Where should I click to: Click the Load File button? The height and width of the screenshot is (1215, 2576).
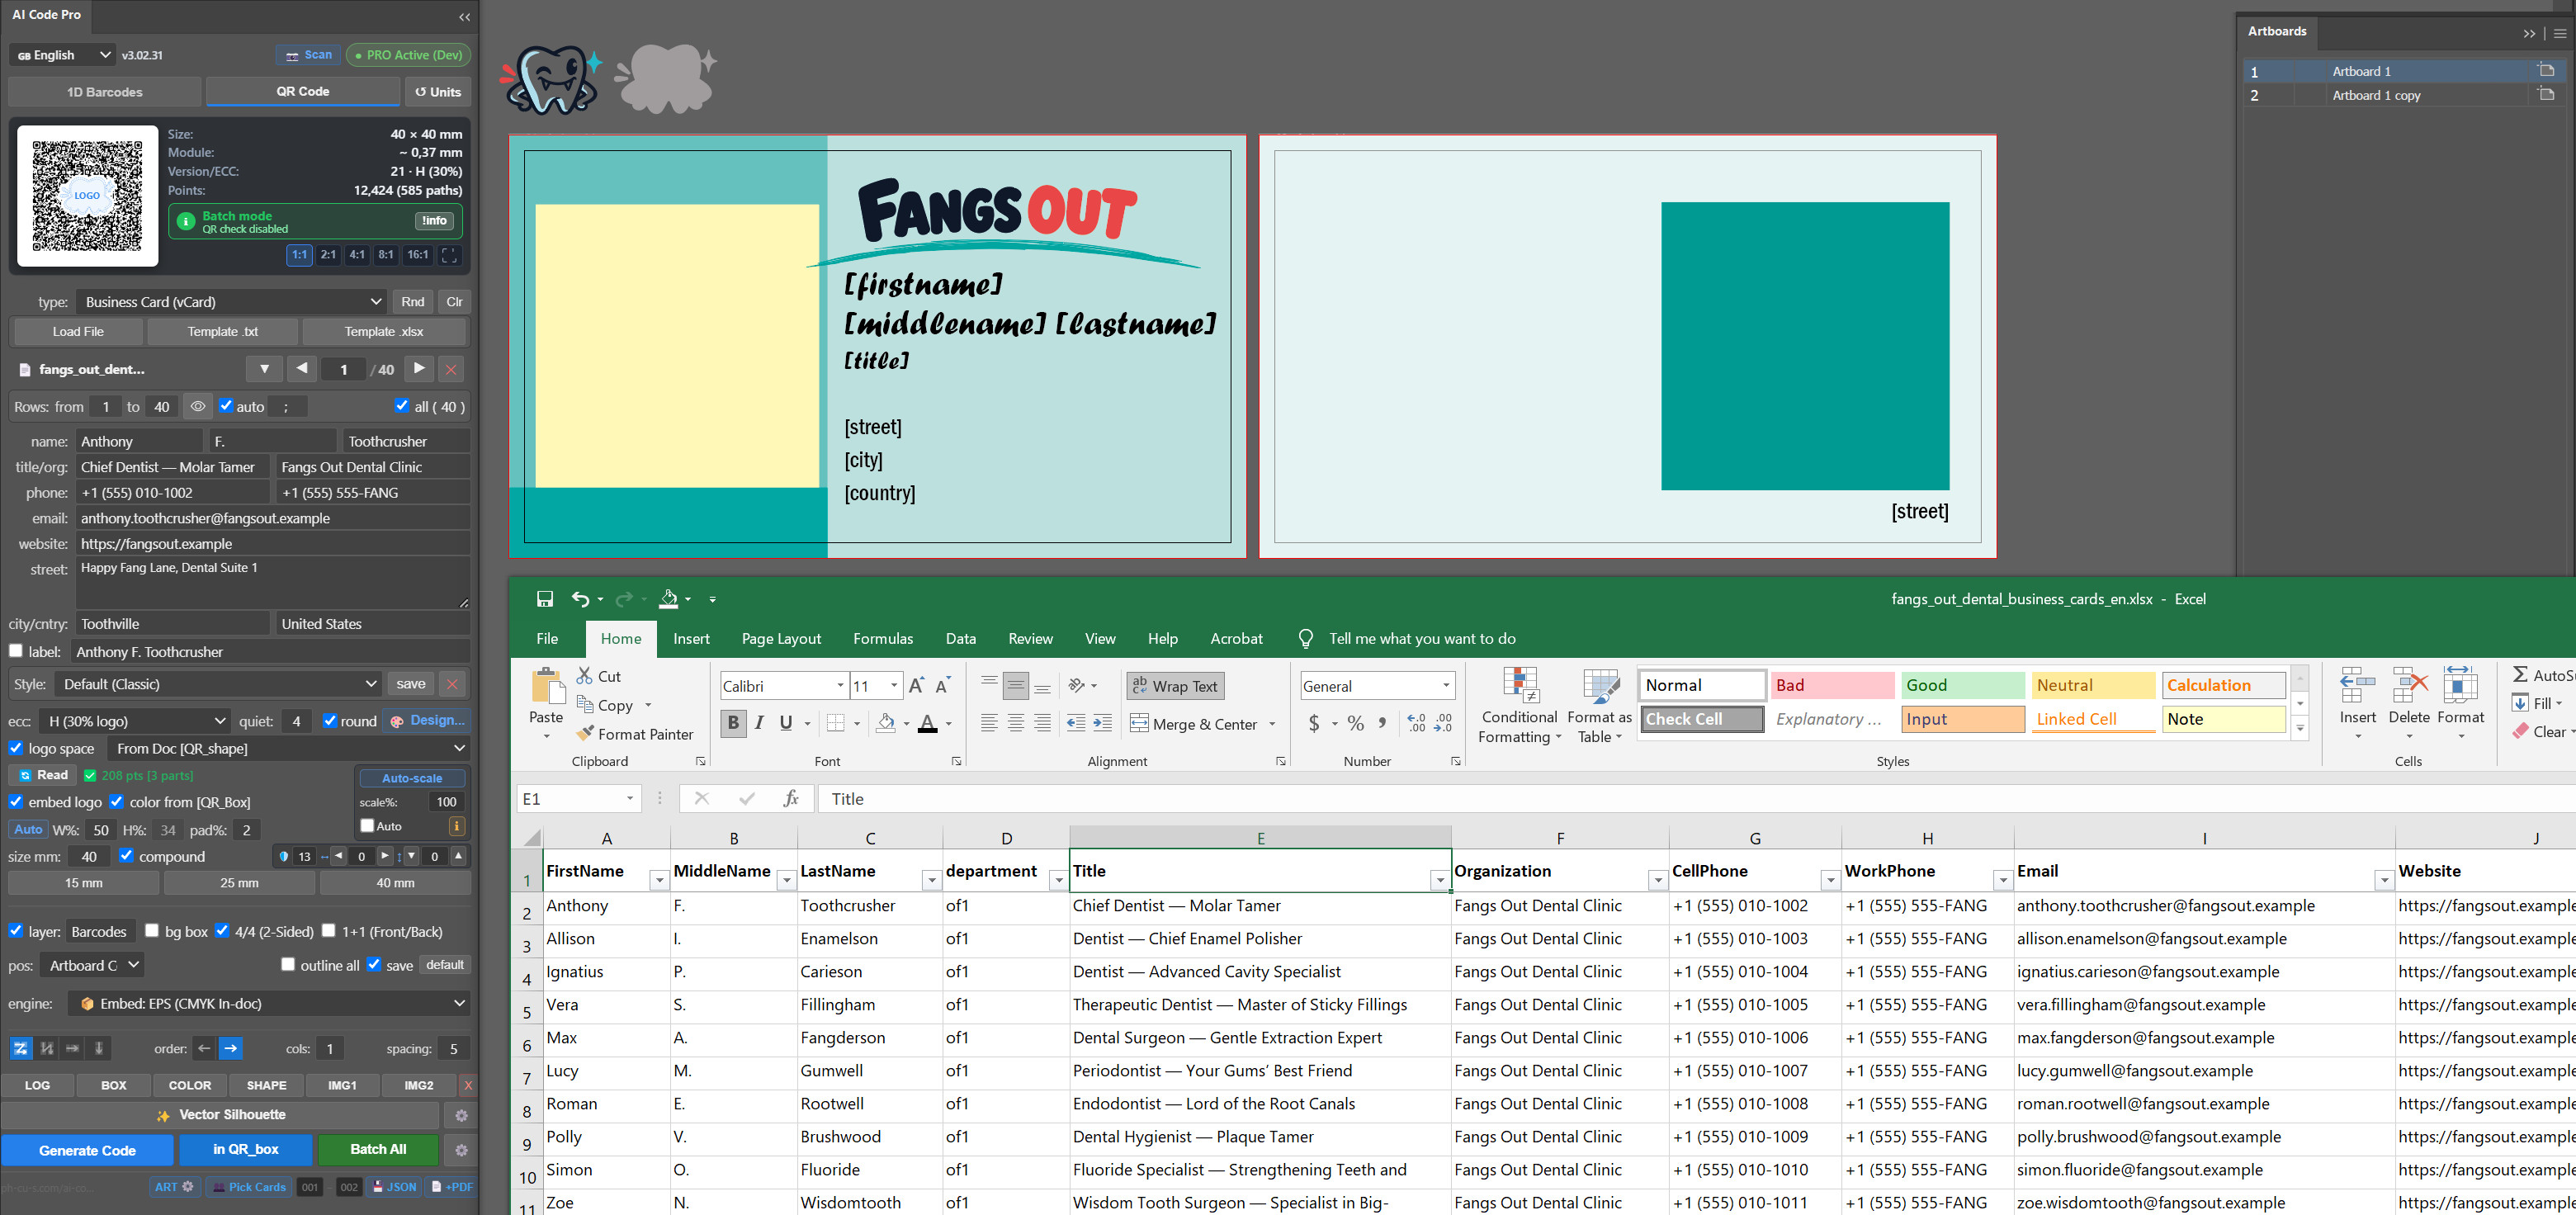pos(78,331)
